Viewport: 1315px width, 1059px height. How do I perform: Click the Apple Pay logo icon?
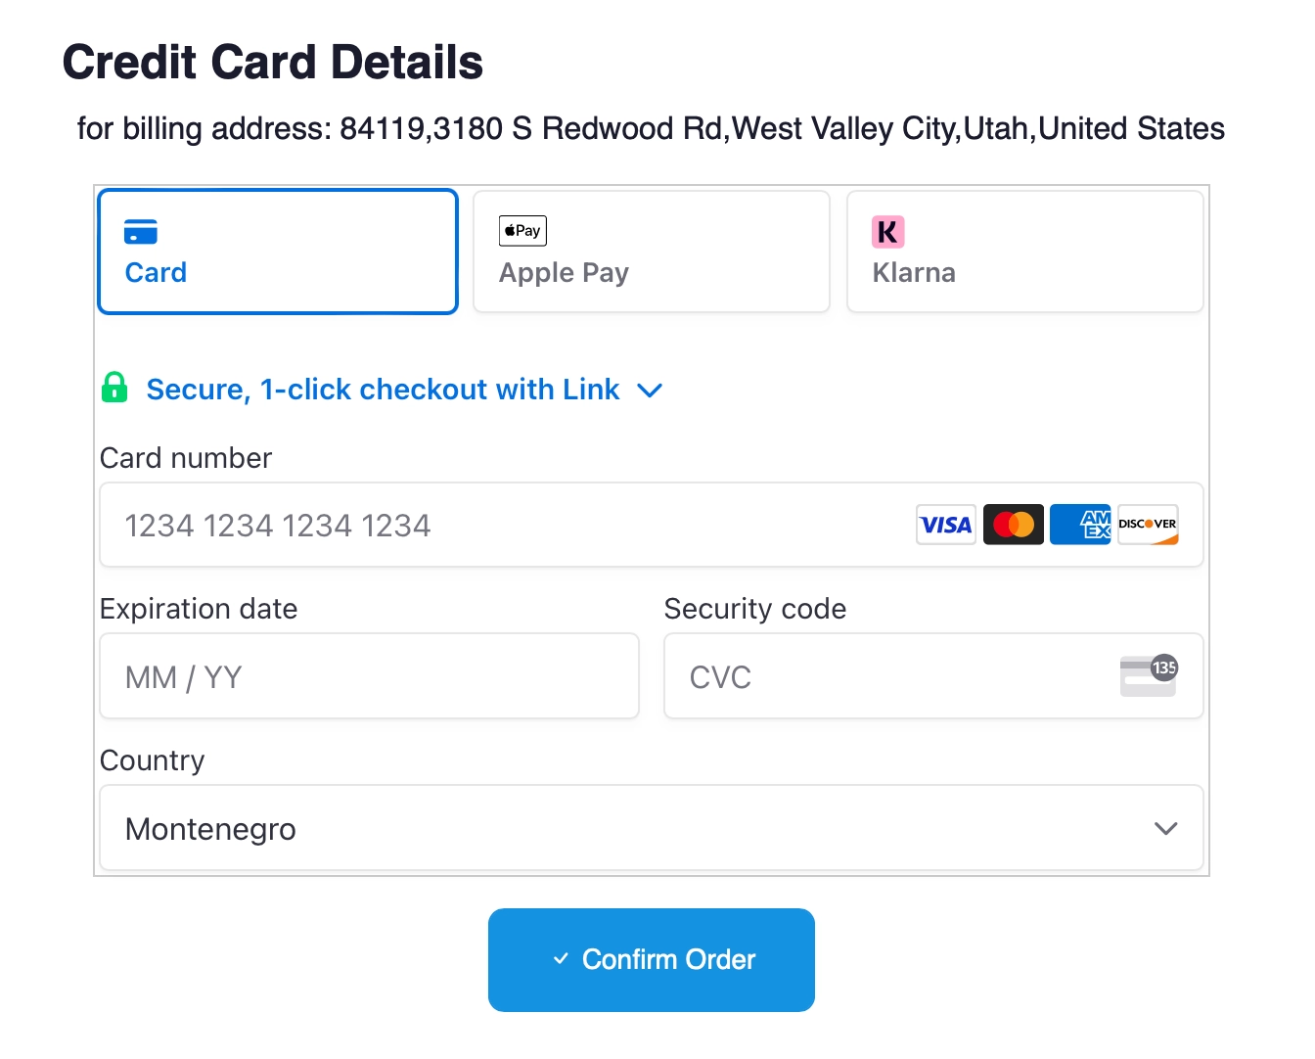522,231
